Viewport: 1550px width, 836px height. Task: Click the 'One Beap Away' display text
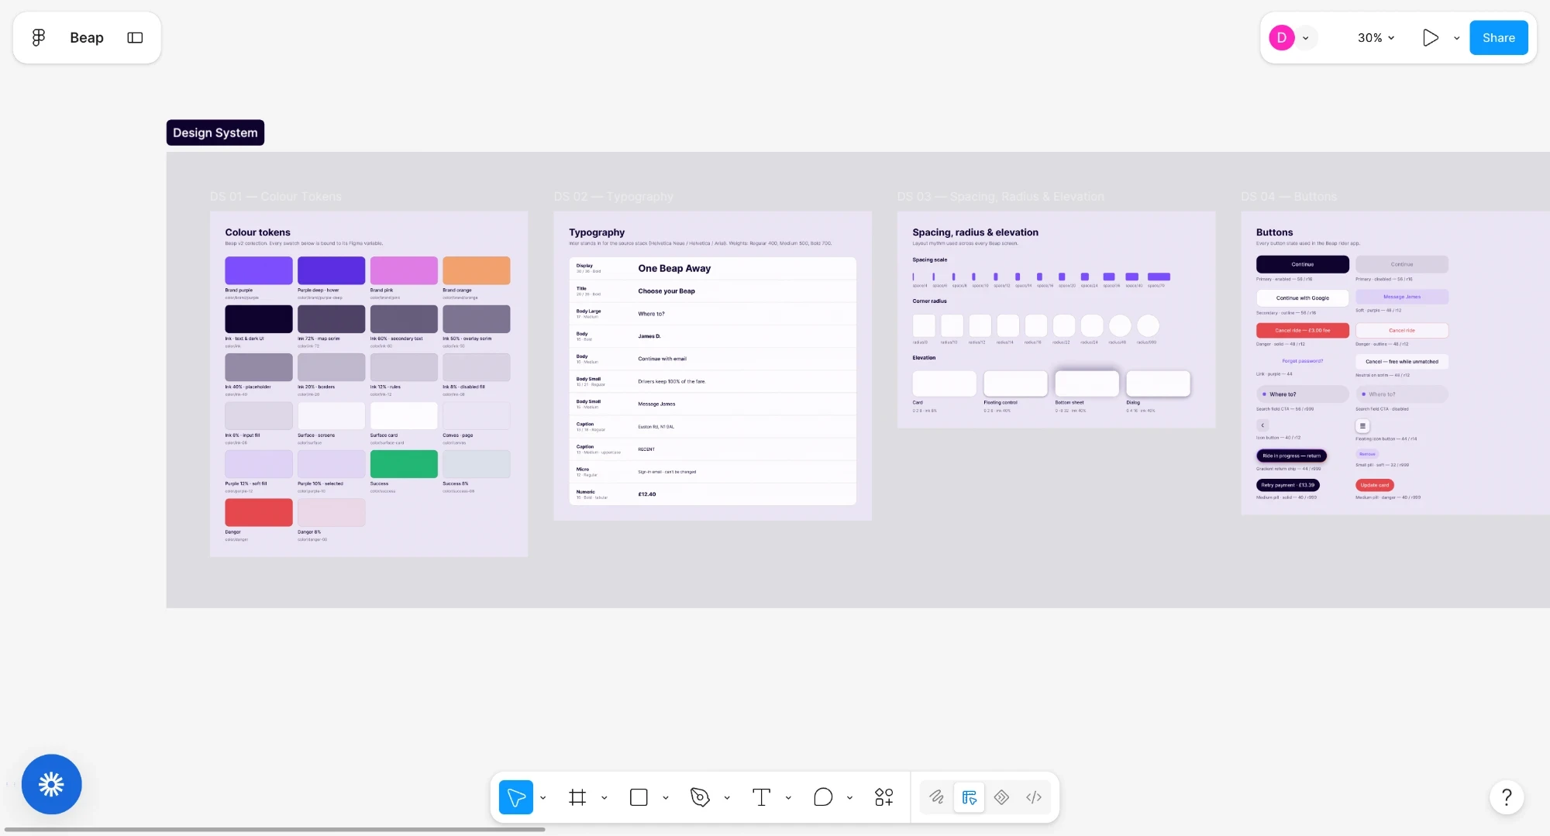pyautogui.click(x=674, y=268)
